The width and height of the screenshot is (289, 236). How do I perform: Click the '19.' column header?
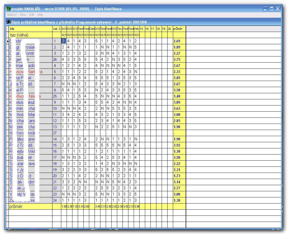pyautogui.click(x=164, y=29)
